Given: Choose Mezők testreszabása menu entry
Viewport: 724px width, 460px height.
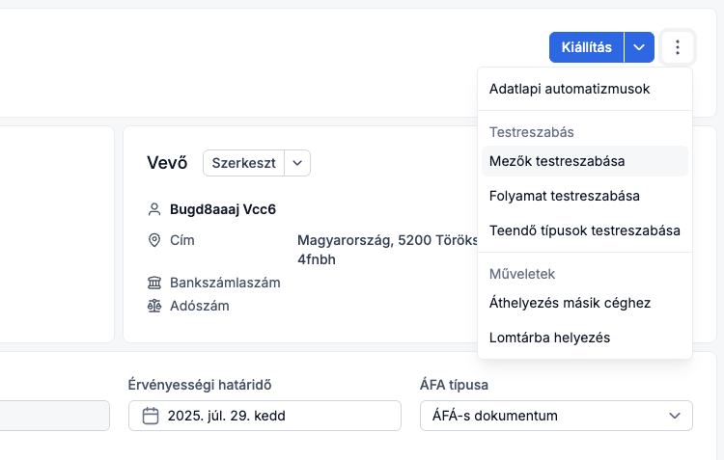Looking at the screenshot, I should [557, 161].
